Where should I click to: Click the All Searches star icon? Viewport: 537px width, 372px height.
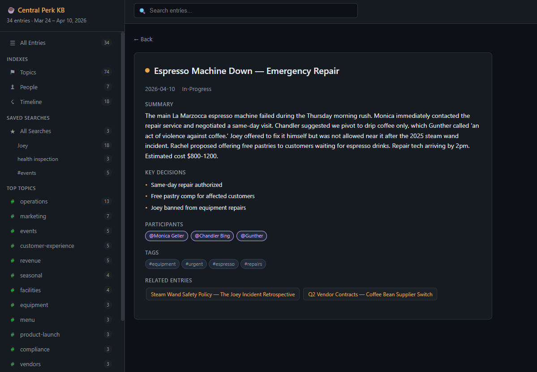click(x=13, y=131)
